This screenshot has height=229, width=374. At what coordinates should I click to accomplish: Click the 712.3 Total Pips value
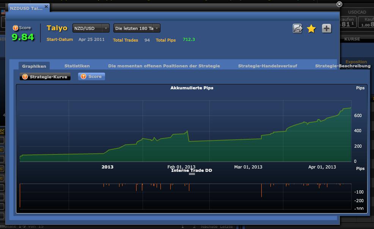click(189, 39)
